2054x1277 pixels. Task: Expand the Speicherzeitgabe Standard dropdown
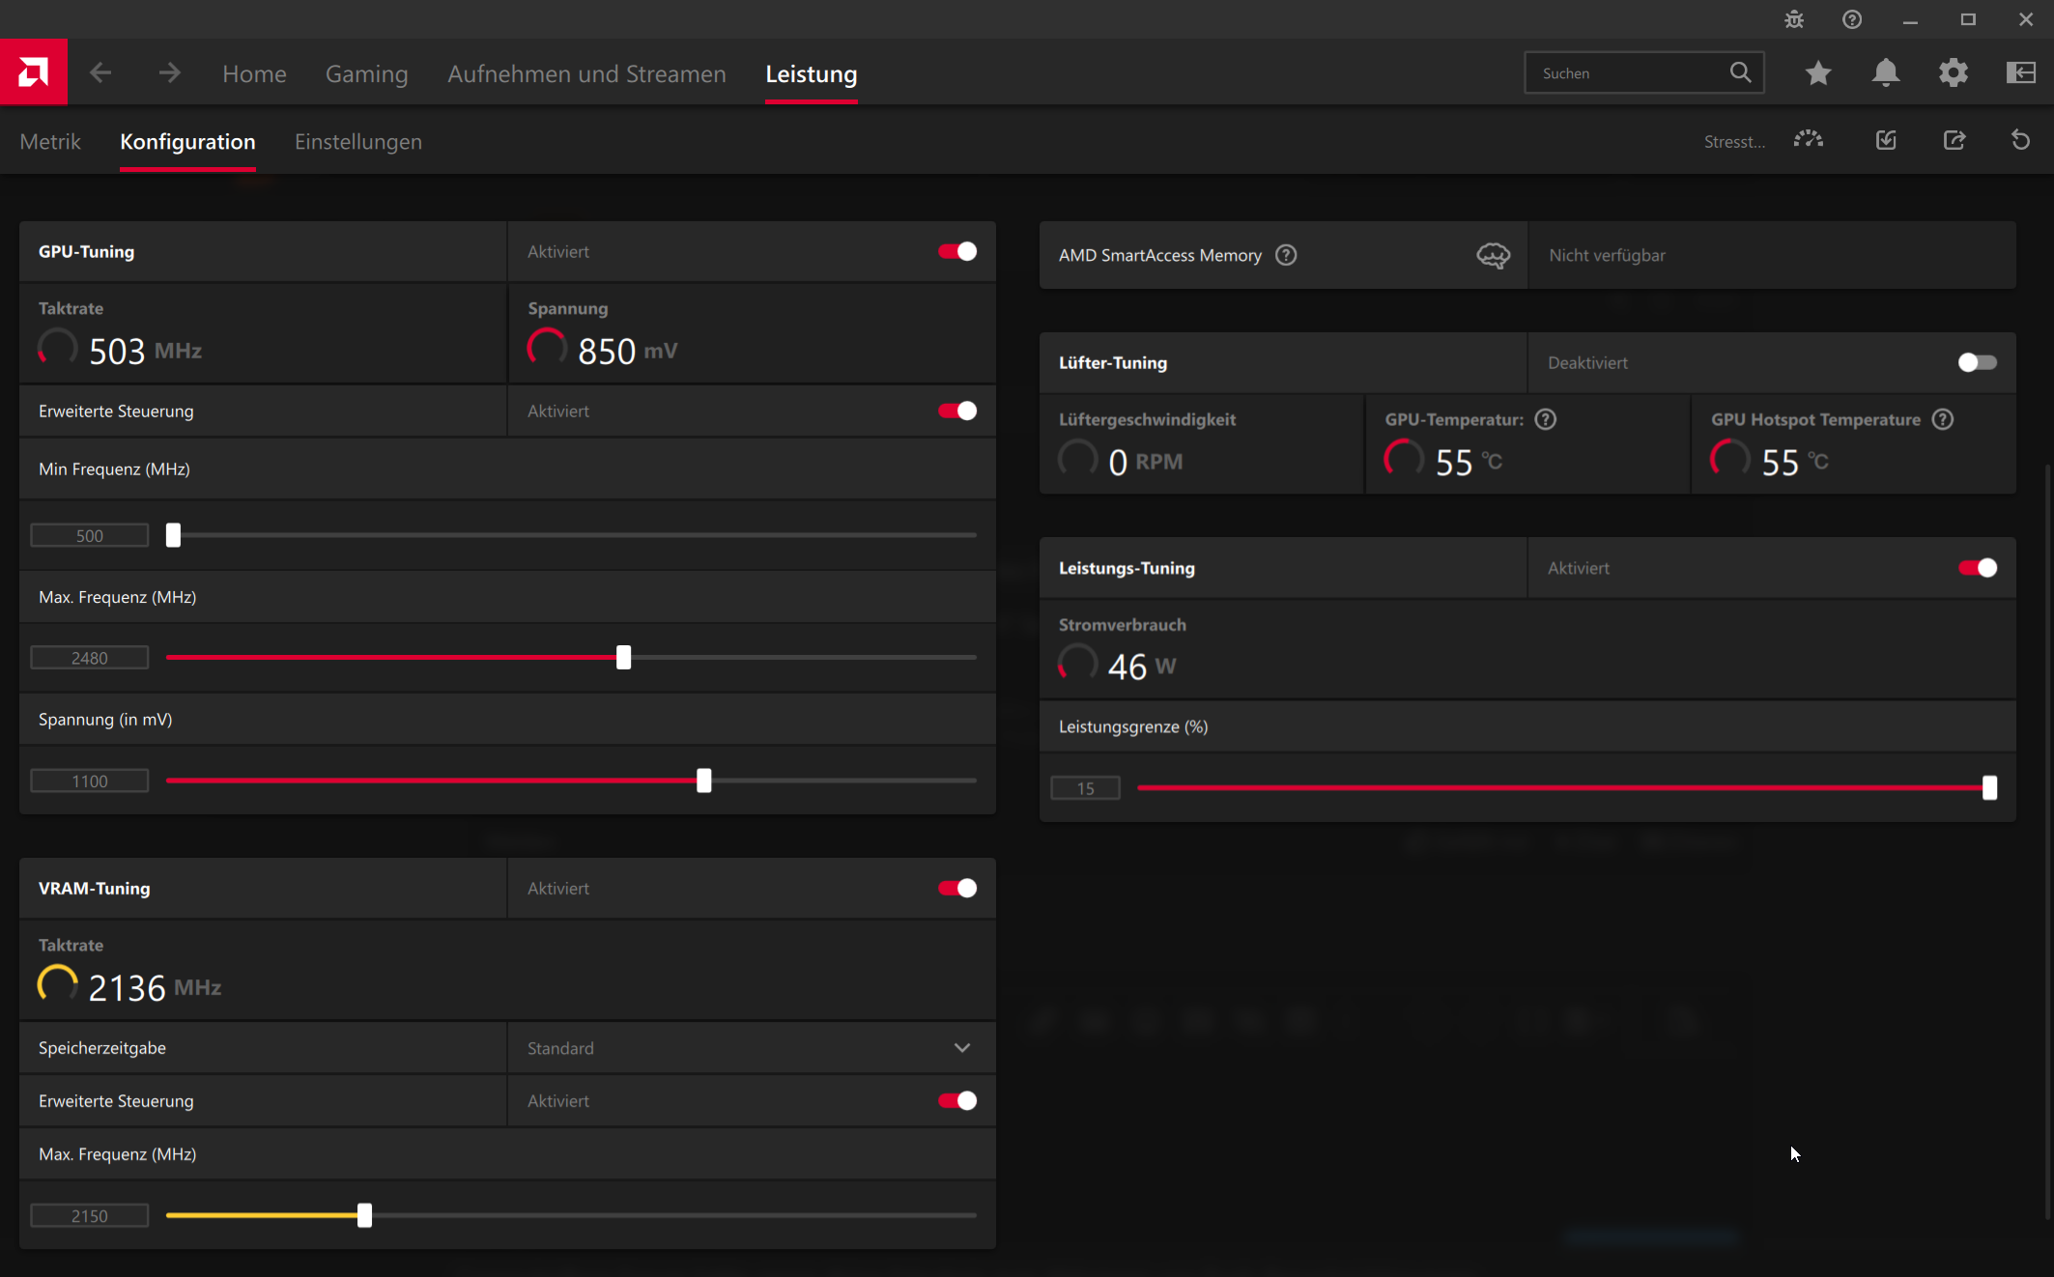(961, 1048)
